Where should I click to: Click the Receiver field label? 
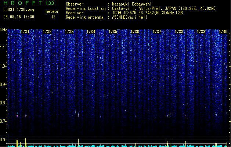75,13
